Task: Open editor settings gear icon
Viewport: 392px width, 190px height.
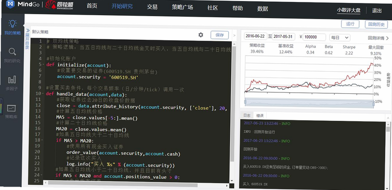Action: [201, 35]
